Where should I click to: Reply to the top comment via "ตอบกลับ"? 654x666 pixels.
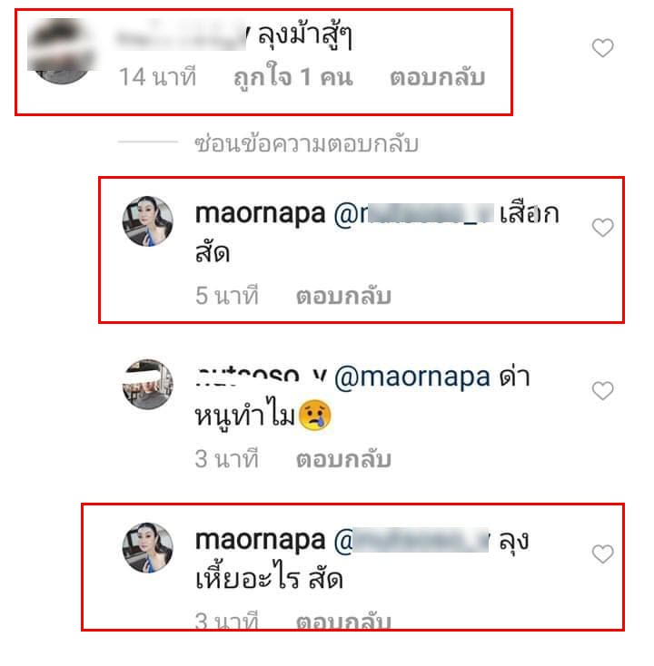(438, 77)
